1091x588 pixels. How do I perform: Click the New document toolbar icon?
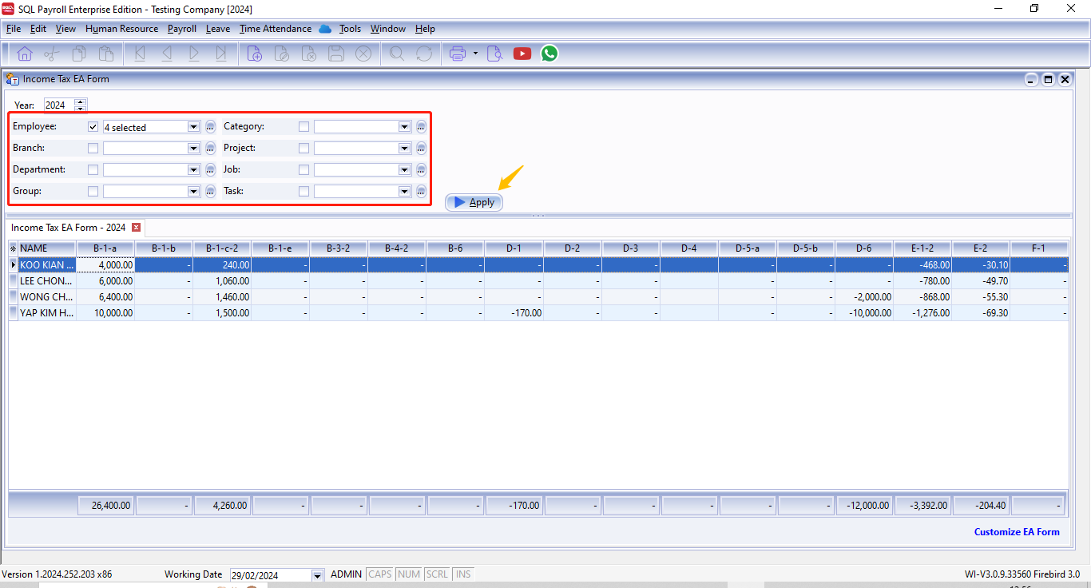(x=255, y=54)
